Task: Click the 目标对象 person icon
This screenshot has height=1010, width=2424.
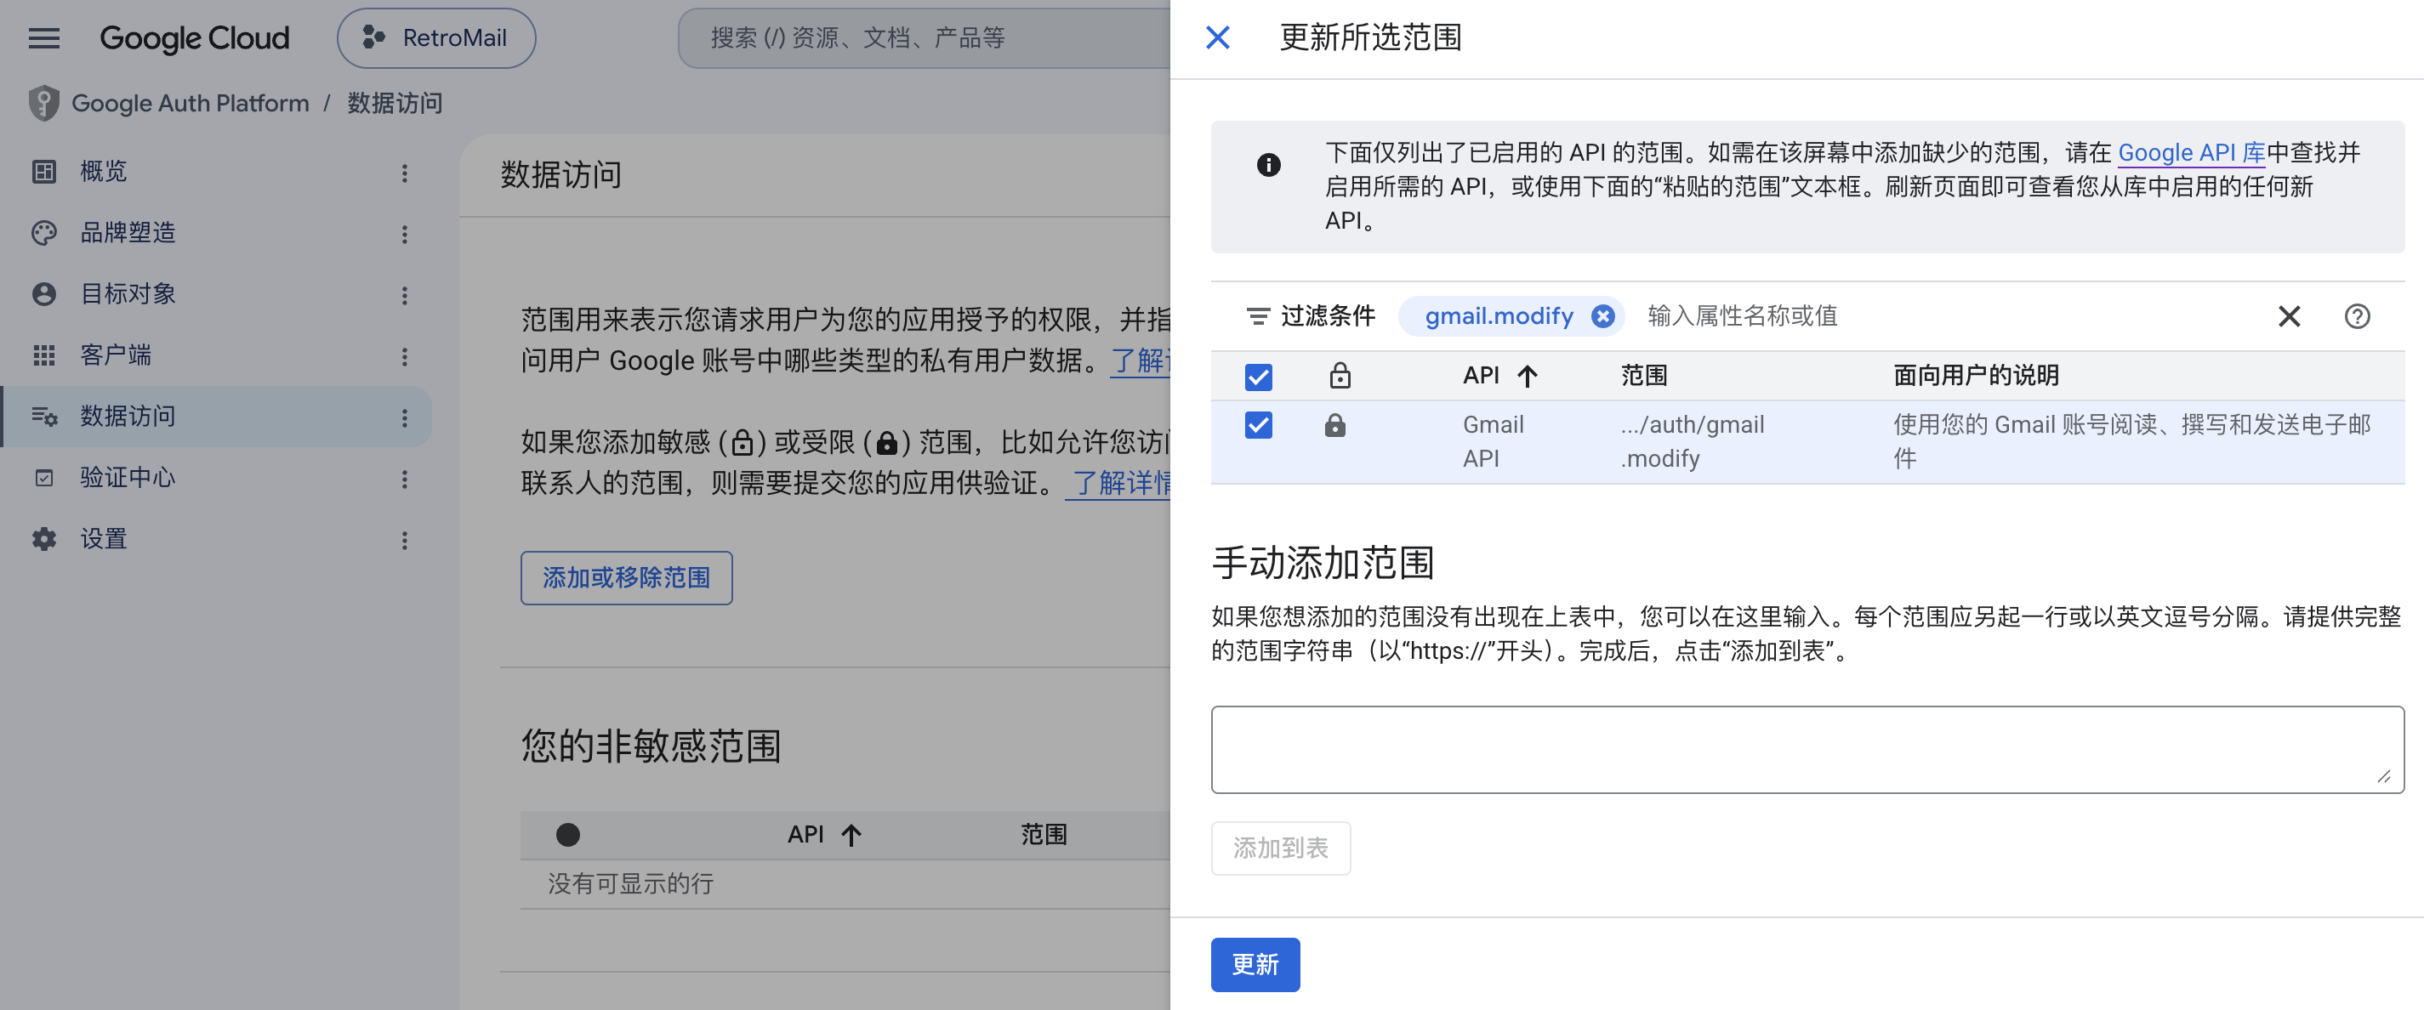Action: click(44, 294)
